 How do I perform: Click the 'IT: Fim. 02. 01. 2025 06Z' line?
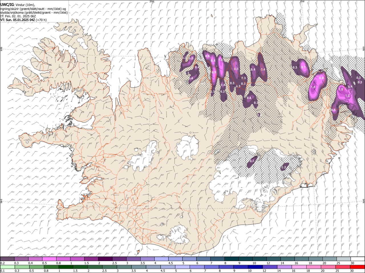click(18, 16)
